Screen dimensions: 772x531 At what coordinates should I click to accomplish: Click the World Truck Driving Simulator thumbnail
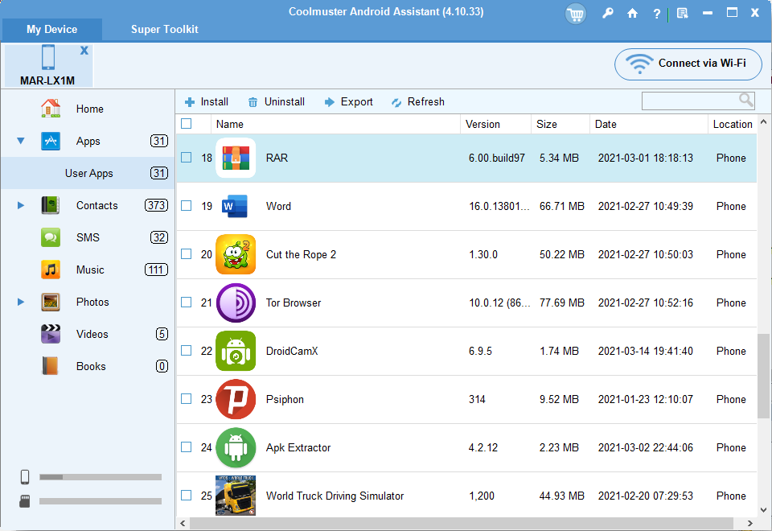(x=236, y=496)
